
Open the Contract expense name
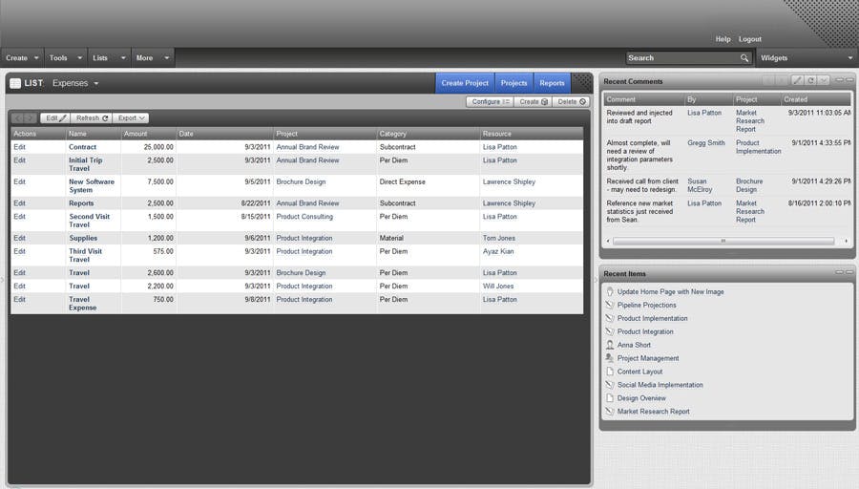[82, 147]
